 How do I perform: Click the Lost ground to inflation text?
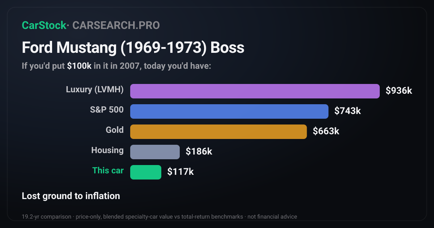point(71,196)
